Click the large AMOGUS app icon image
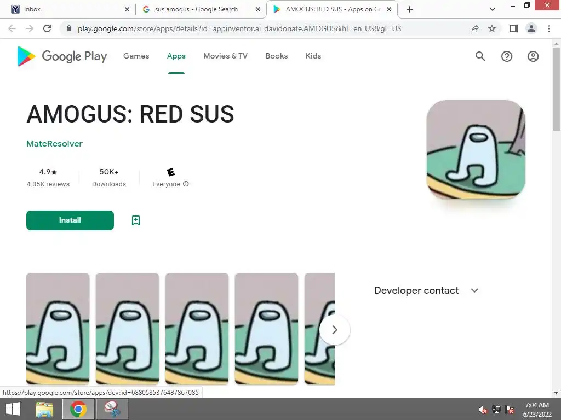The image size is (561, 420). [x=476, y=149]
